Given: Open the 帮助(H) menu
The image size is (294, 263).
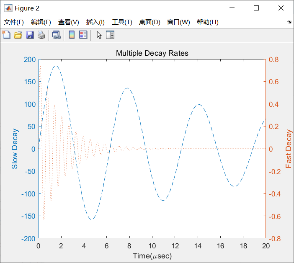Looking at the screenshot, I should click(207, 22).
